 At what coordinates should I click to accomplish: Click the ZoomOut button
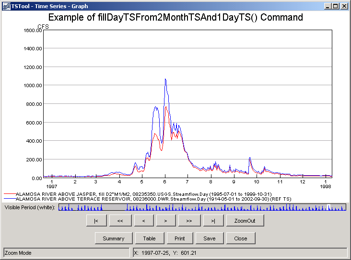[245, 221]
